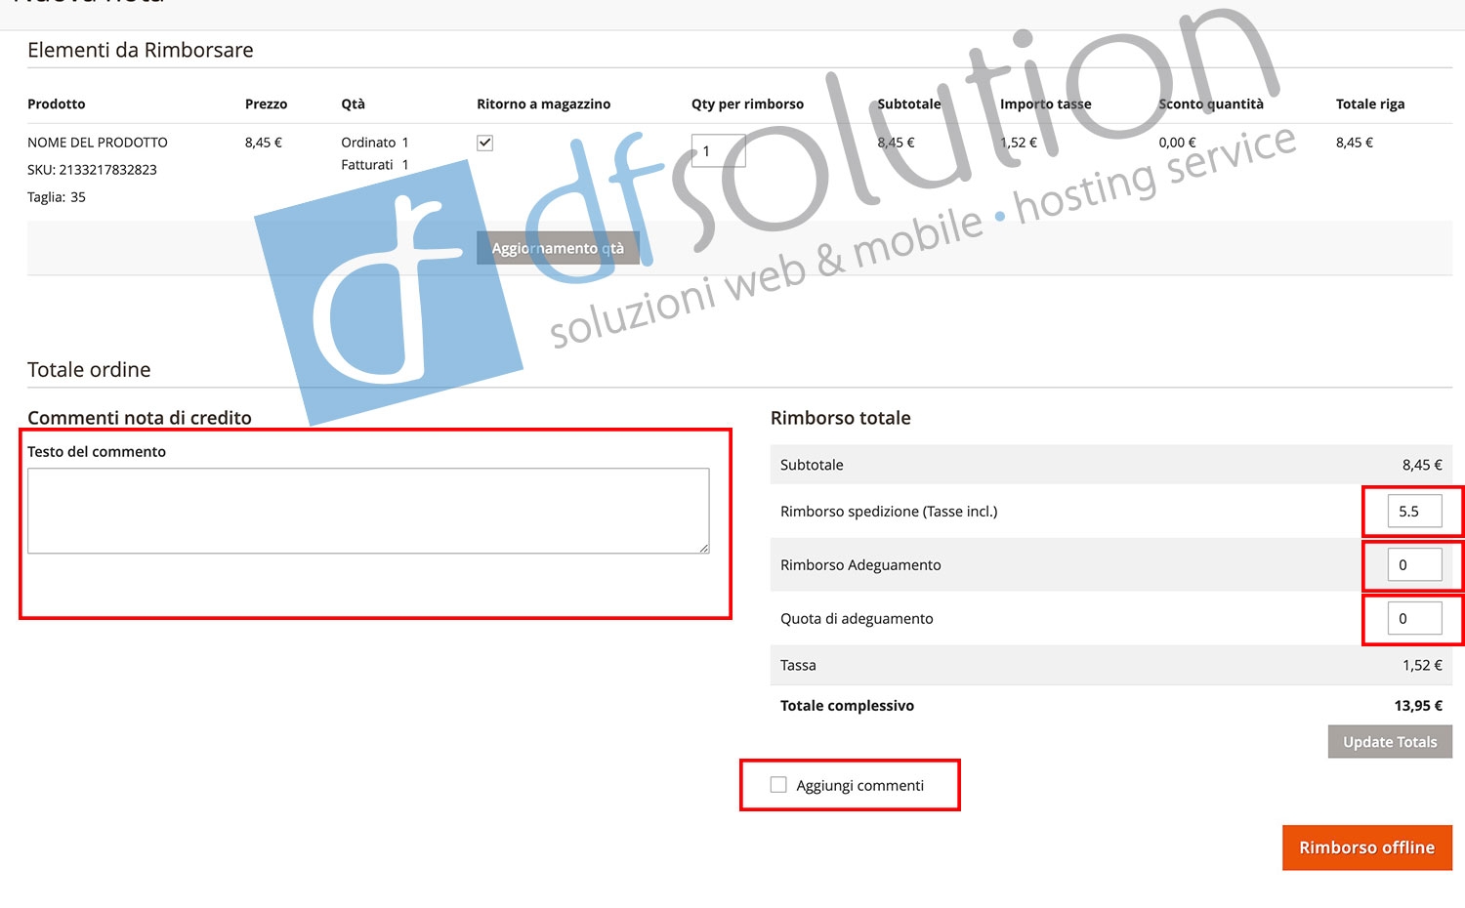Click the Prodotto column header
The width and height of the screenshot is (1465, 908).
click(x=57, y=103)
